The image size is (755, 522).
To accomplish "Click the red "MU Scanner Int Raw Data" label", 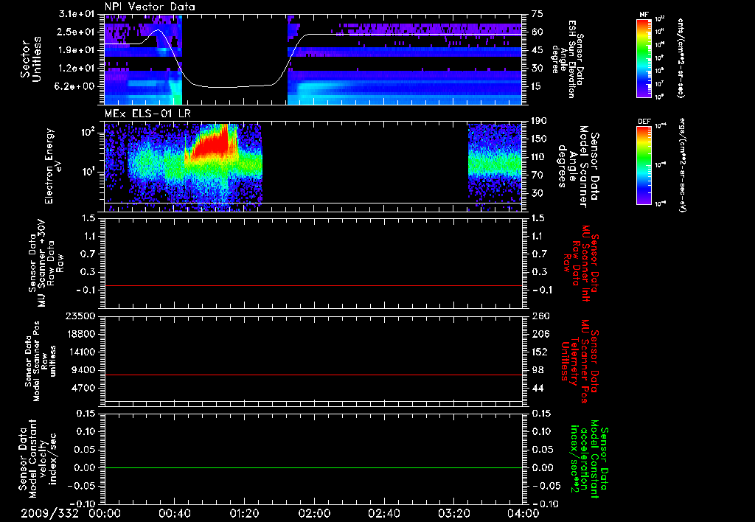I will [x=582, y=263].
